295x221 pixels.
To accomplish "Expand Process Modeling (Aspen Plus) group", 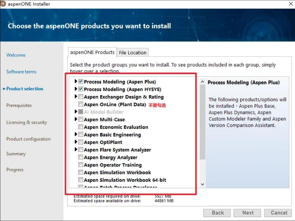I will 76,81.
